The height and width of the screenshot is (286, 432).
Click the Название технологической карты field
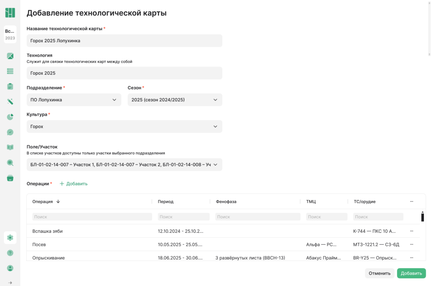[124, 41]
